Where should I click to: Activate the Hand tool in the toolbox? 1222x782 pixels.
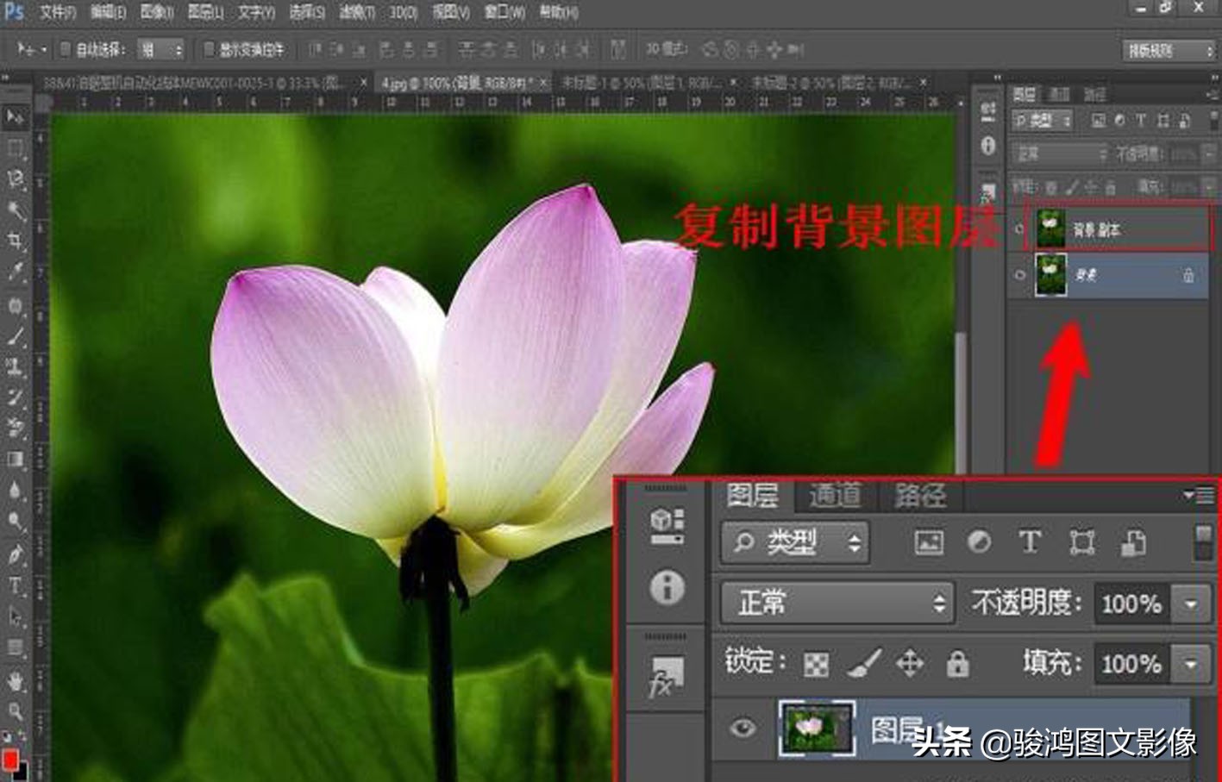(x=15, y=681)
